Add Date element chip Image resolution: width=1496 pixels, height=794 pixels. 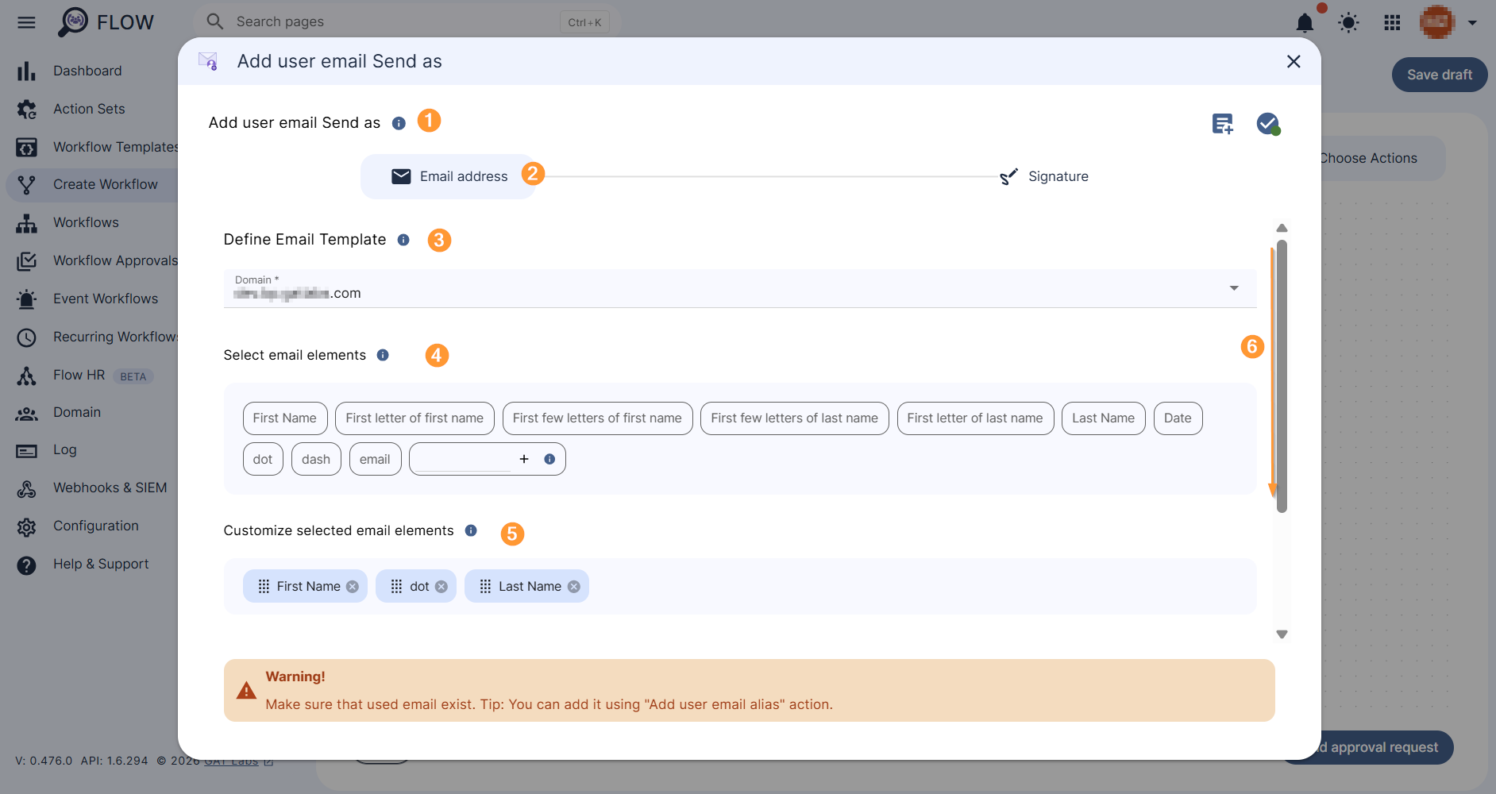pos(1178,418)
